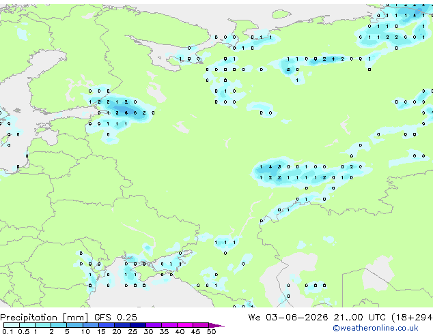Select the 5–10 mm legend swatch
Screen dimensions: 433x334
coord(74,325)
